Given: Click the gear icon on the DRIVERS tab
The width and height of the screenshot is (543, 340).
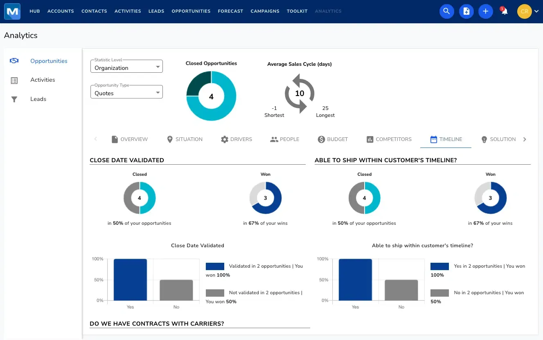Looking at the screenshot, I should point(224,139).
